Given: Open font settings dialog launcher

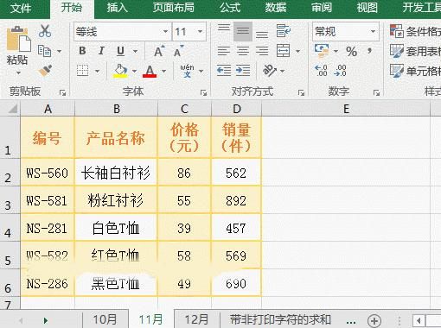Looking at the screenshot, I should tap(203, 92).
